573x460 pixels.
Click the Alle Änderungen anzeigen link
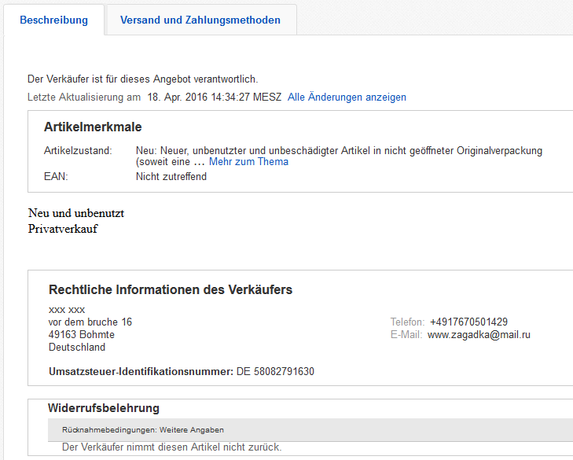347,98
